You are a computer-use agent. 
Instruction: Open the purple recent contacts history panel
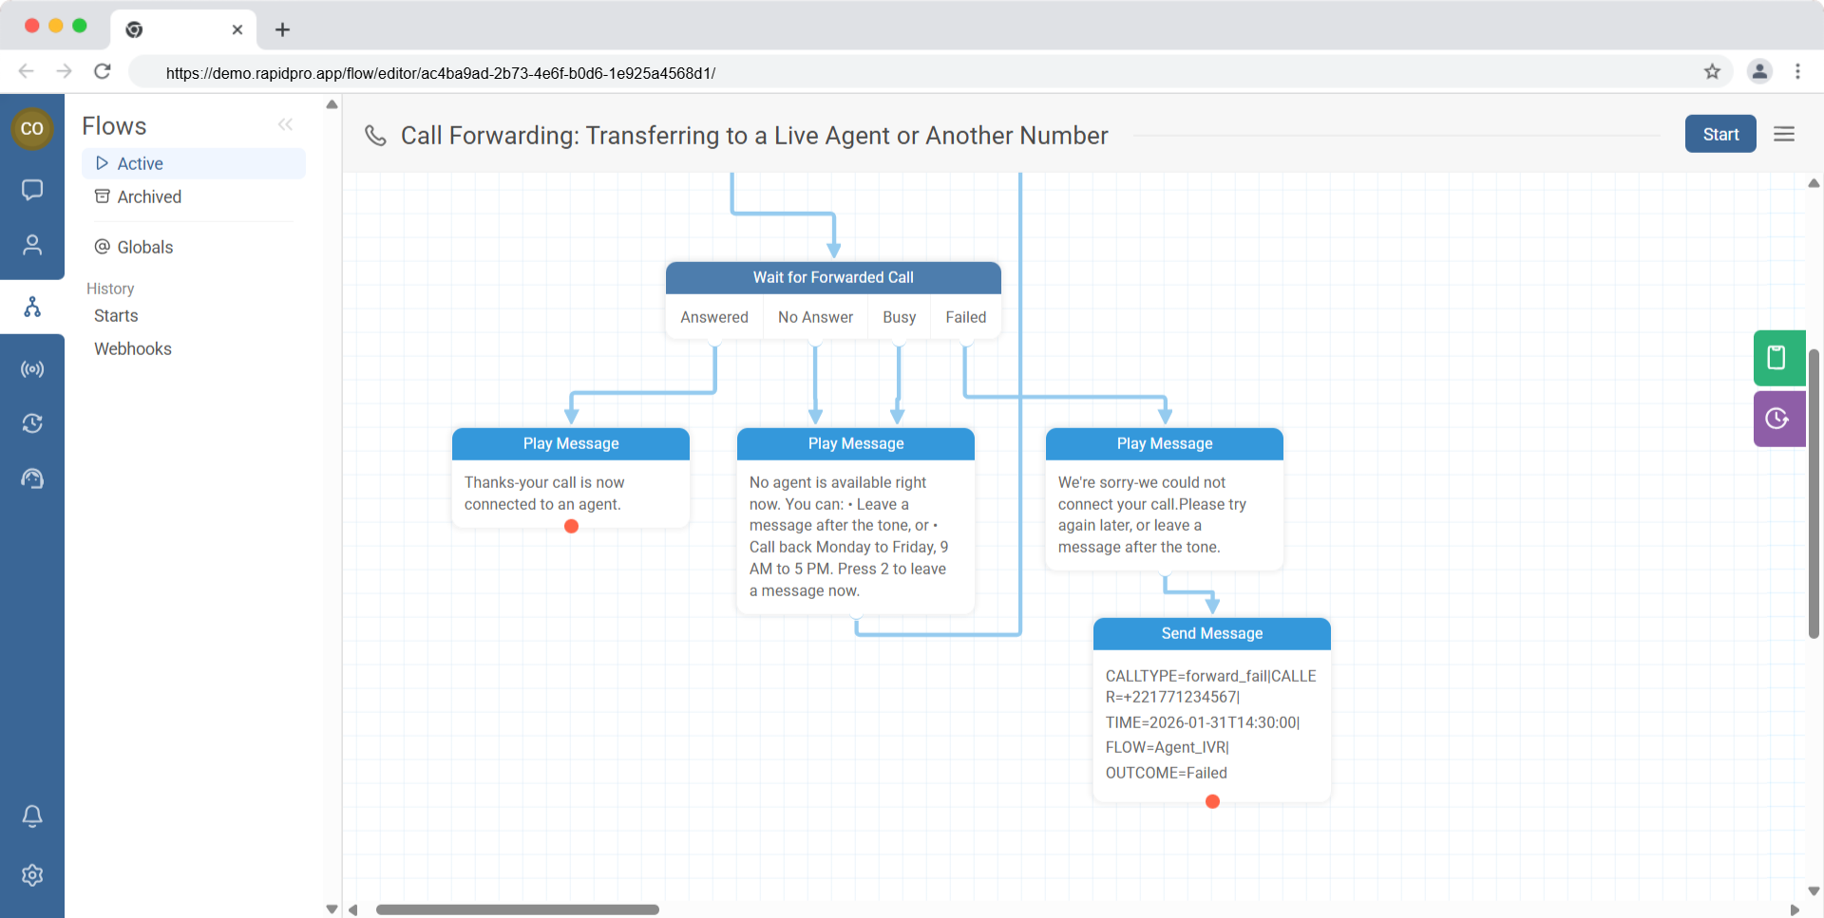[1778, 419]
